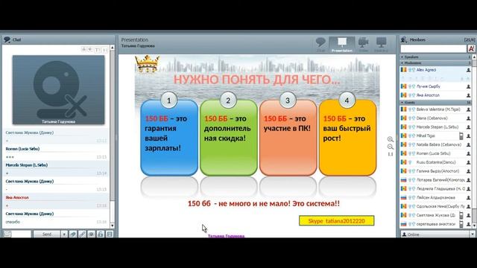477x268 pixels.
Task: Switch to the Chat view tab
Action: click(320, 45)
